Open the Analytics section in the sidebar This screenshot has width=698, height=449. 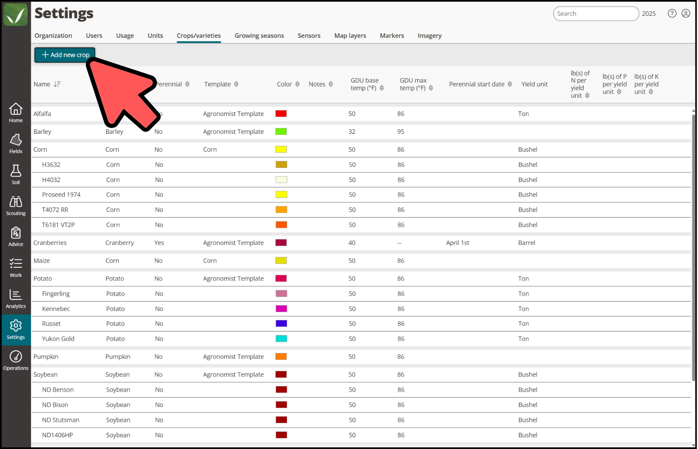[x=16, y=299]
